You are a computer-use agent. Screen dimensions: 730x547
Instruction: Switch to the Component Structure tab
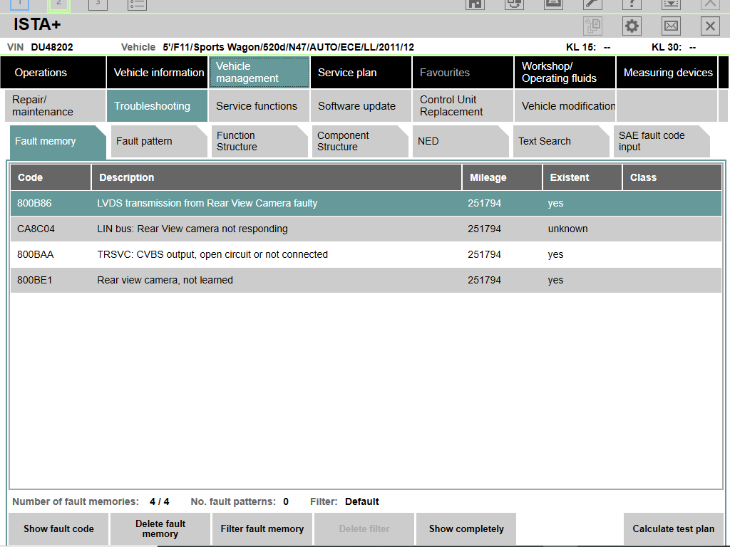point(360,142)
